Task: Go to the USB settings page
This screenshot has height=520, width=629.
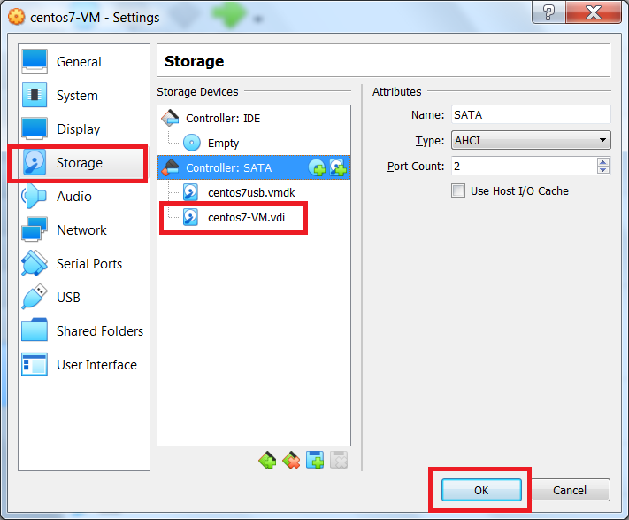Action: coord(69,298)
